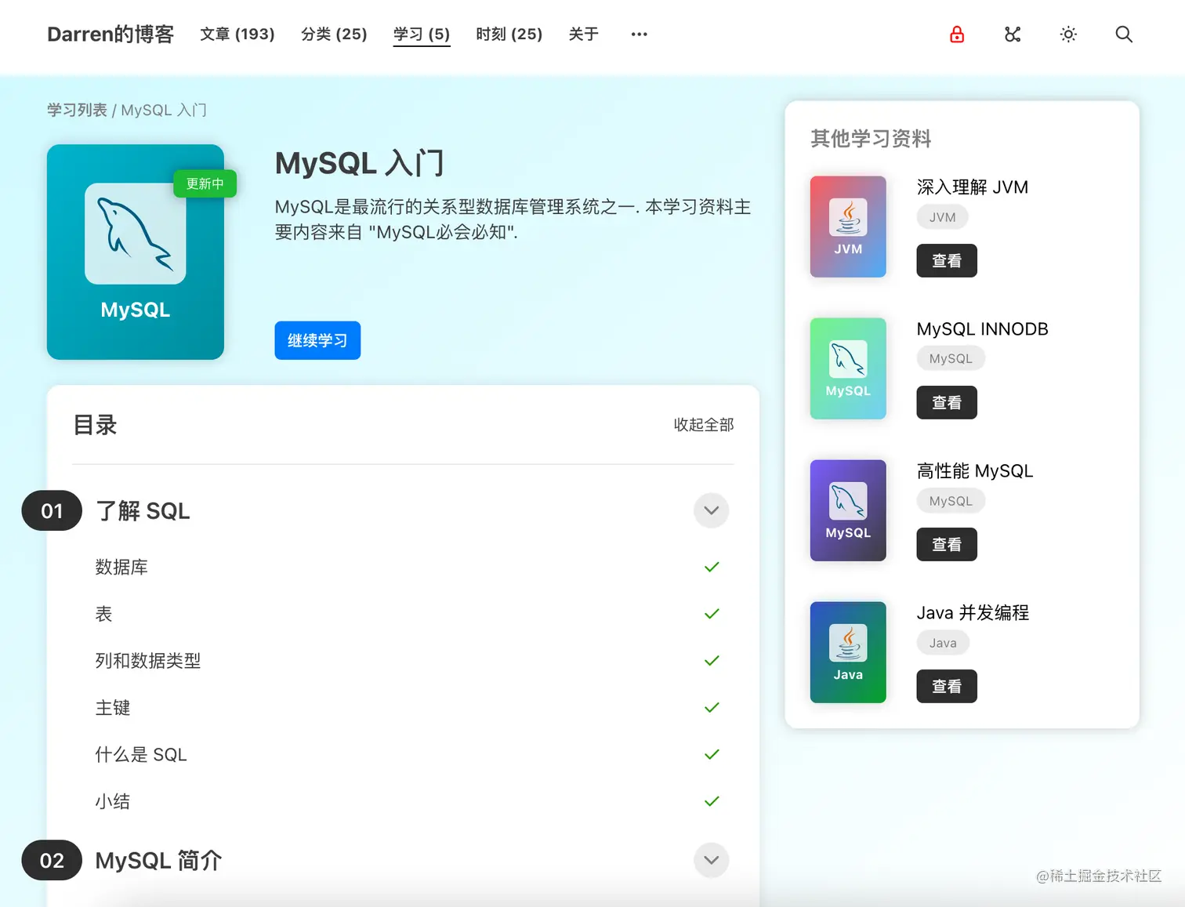Click the checkmark beside 表
The width and height of the screenshot is (1185, 907).
tap(712, 614)
